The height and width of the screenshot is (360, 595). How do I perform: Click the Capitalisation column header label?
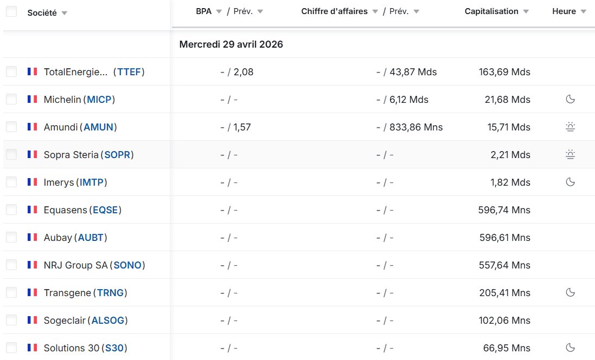tap(491, 11)
